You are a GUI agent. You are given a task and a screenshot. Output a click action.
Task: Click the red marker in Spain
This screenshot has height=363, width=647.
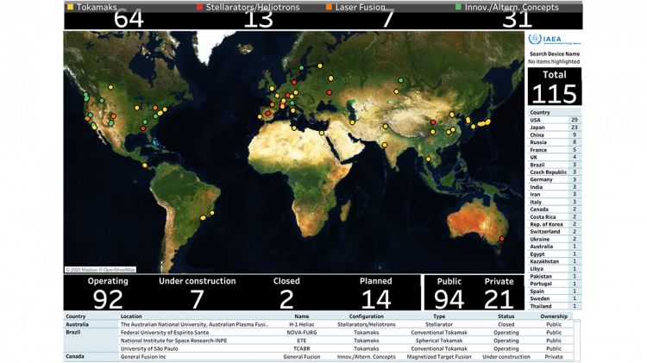pyautogui.click(x=267, y=114)
